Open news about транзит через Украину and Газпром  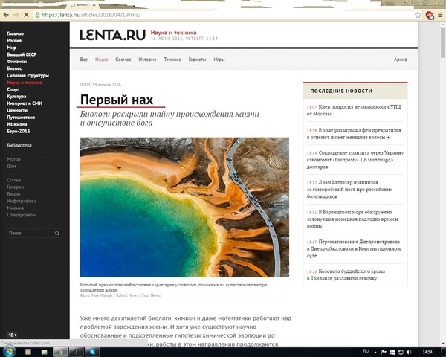point(355,160)
